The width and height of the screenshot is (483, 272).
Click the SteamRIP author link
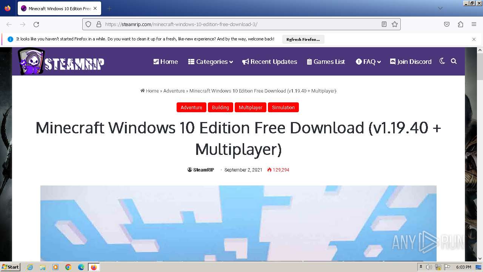pos(201,170)
